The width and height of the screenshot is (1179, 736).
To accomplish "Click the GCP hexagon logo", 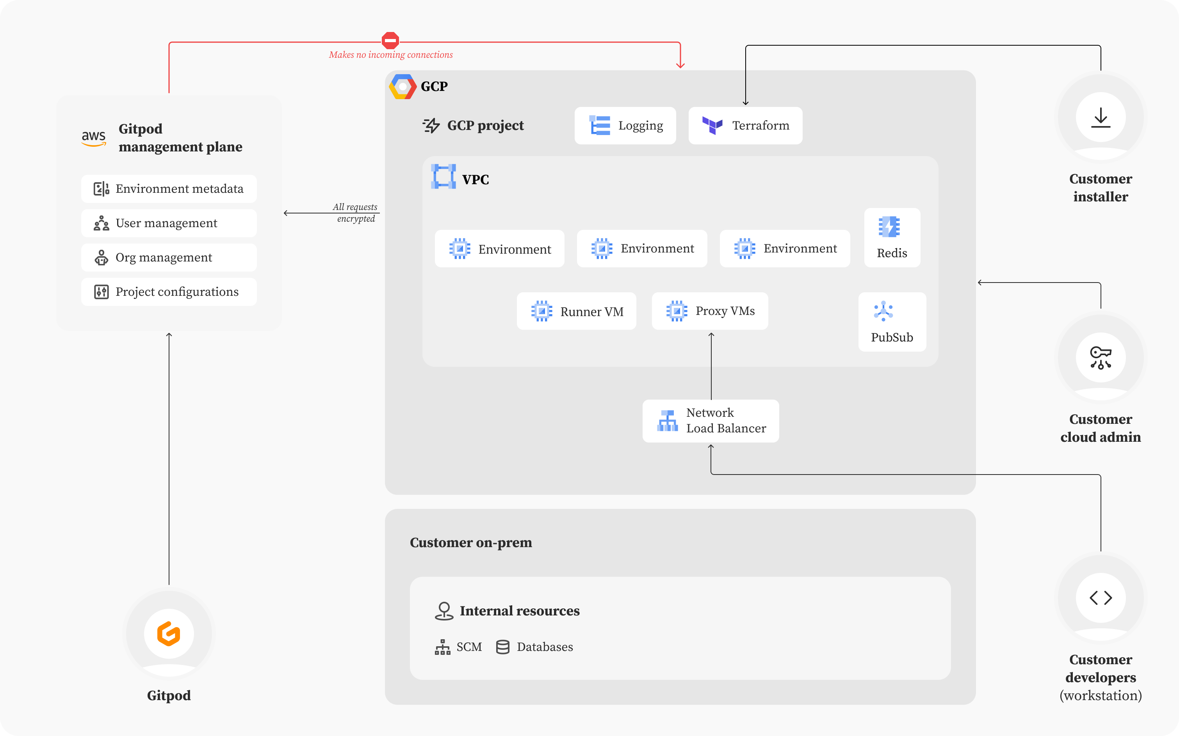I will click(402, 87).
